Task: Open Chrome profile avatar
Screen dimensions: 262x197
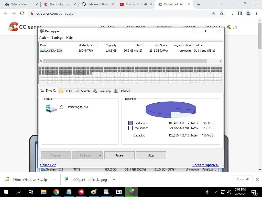Action: point(248,13)
